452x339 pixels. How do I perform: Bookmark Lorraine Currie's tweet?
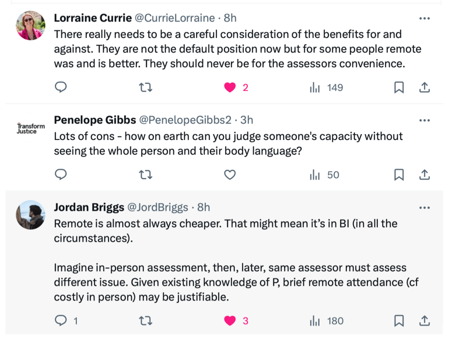[399, 88]
